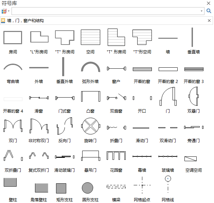
Task: Choose the 门式窗 symbol
Action: 65,98
